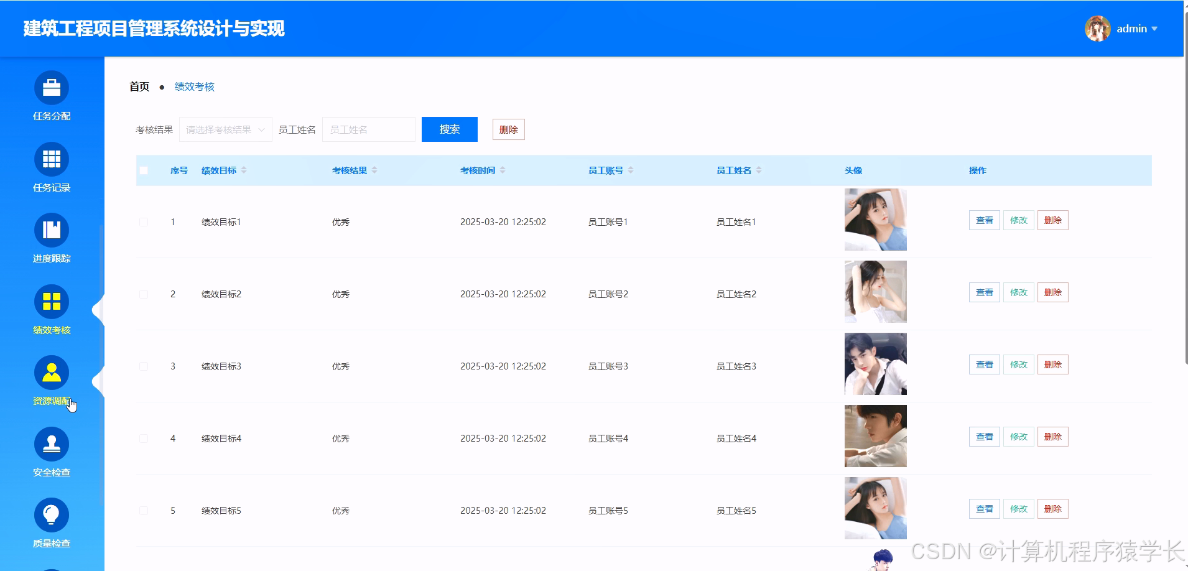Sort by 考核结果 column arrows
1188x571 pixels.
click(x=374, y=170)
